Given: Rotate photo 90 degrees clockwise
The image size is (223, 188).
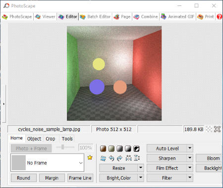Looking at the screenshot, I should click(x=119, y=158).
